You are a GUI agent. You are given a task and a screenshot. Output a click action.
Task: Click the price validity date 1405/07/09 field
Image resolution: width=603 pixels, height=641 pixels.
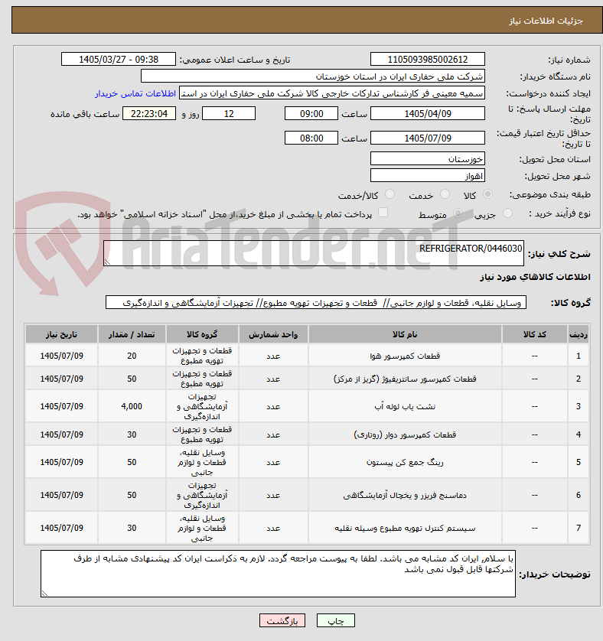(428, 138)
